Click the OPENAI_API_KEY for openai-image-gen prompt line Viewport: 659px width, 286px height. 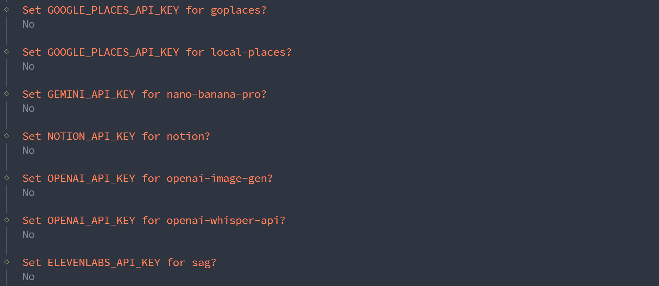pyautogui.click(x=148, y=179)
